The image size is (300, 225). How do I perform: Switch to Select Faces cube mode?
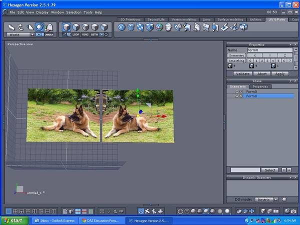click(76, 27)
